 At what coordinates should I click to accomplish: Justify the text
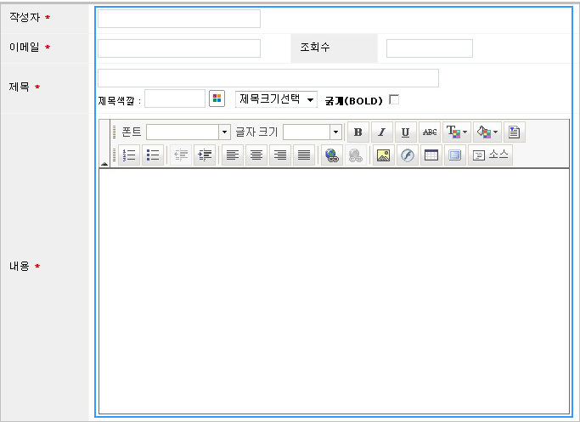tap(304, 155)
